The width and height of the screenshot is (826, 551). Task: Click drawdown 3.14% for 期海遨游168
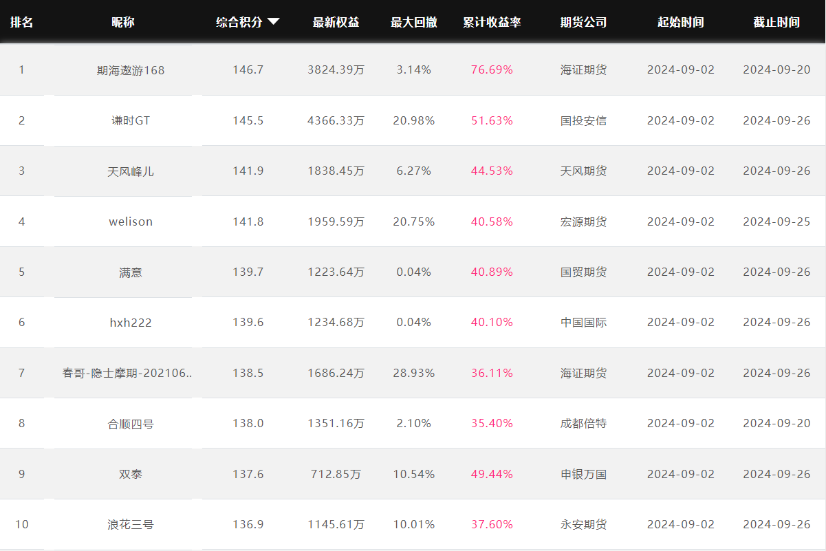click(x=414, y=70)
